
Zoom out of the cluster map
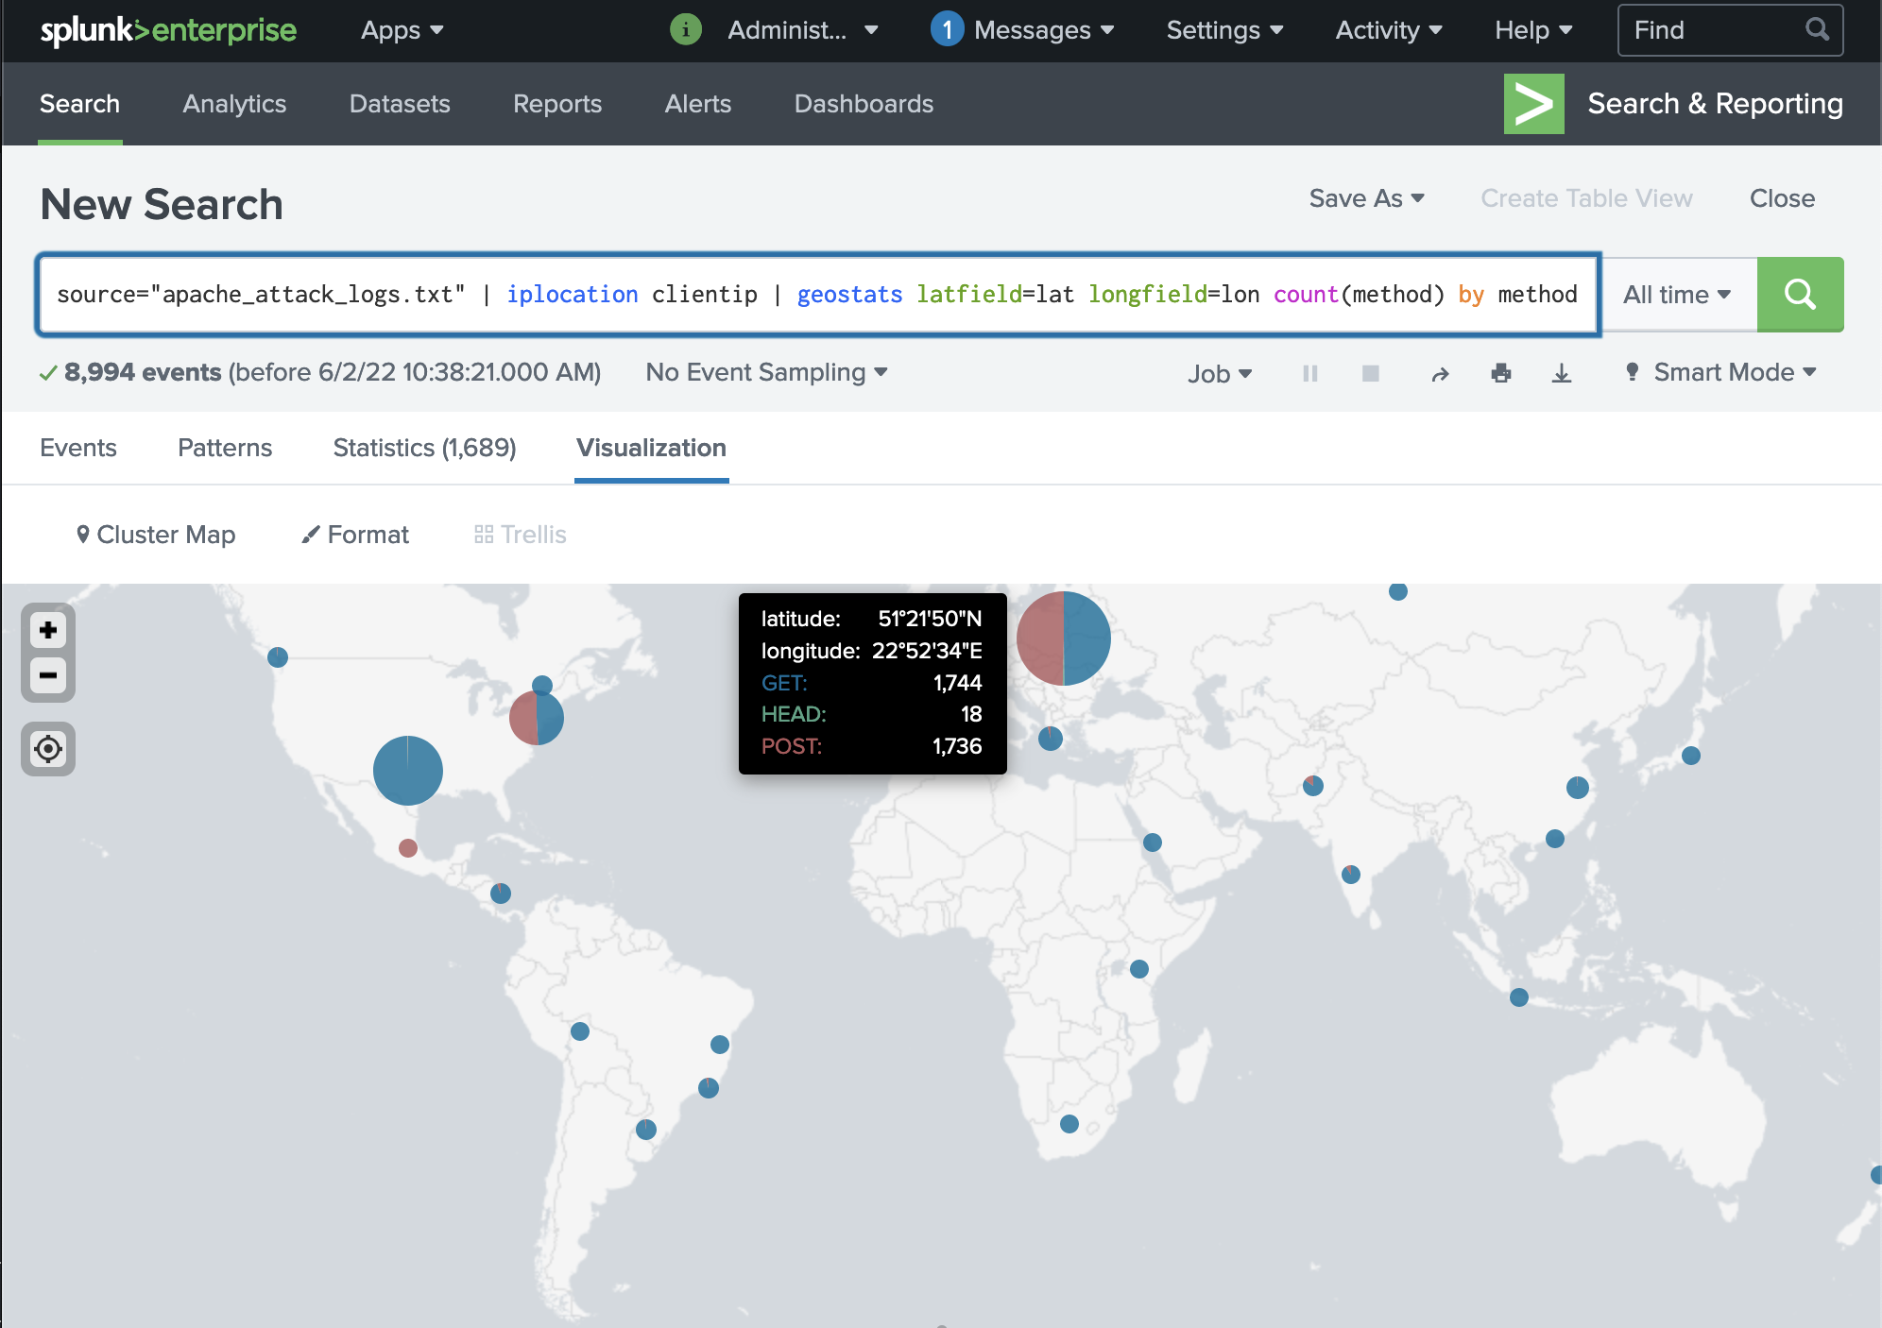click(x=48, y=675)
